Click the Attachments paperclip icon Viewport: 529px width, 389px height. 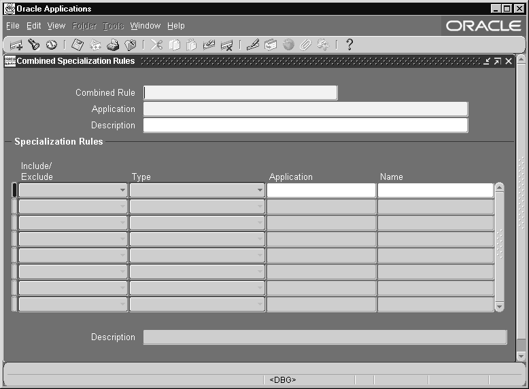pos(306,45)
